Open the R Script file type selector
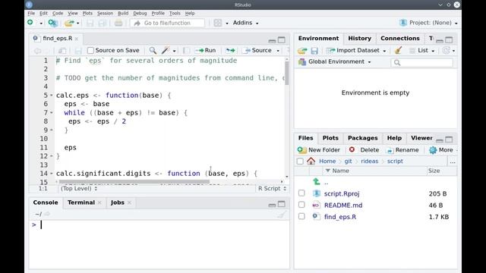 [272, 188]
